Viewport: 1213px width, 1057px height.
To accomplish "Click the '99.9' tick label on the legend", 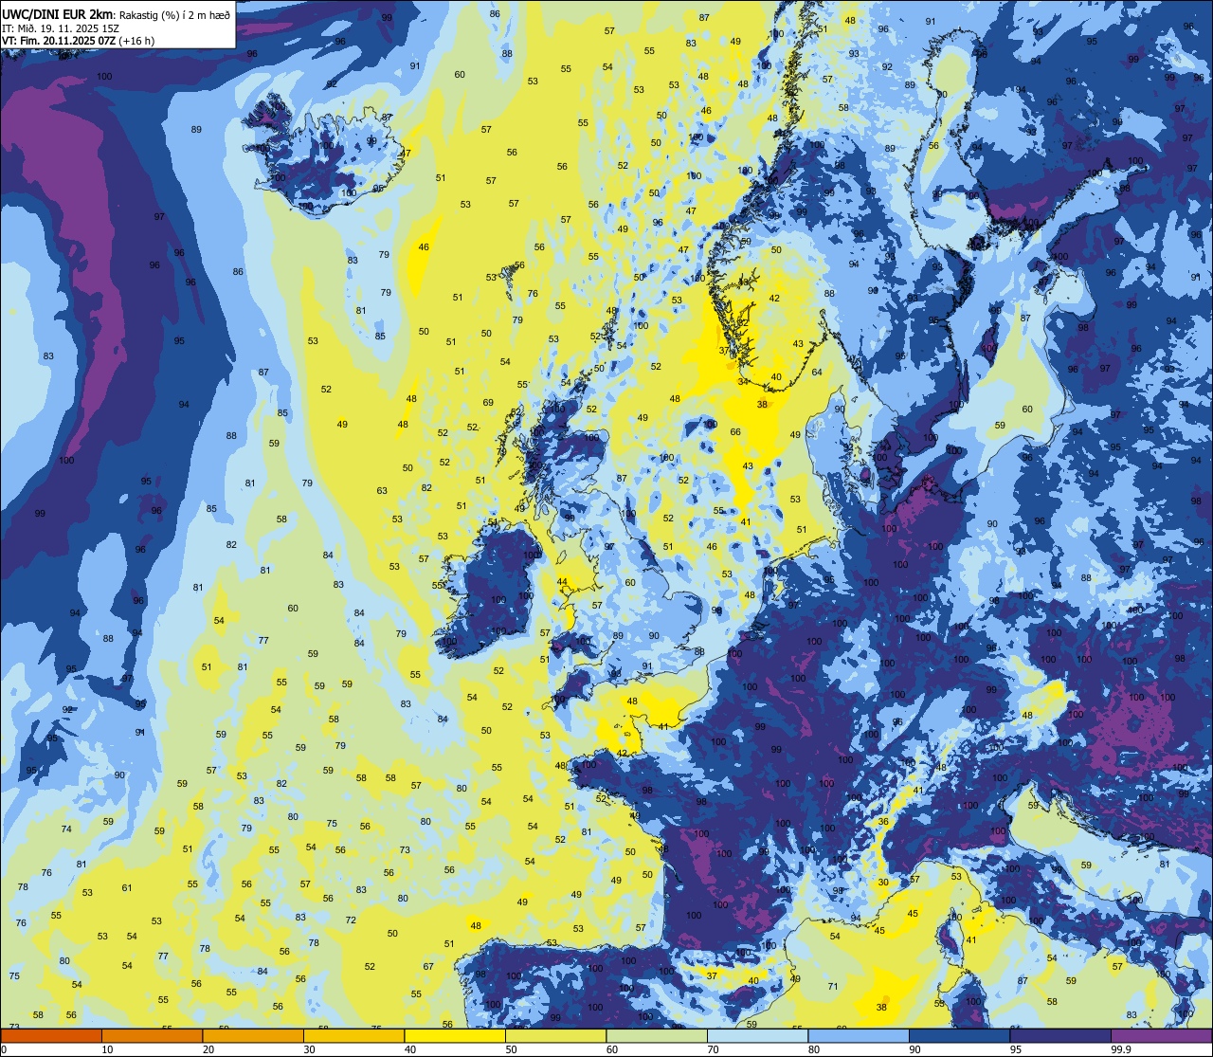I will 1121,1049.
